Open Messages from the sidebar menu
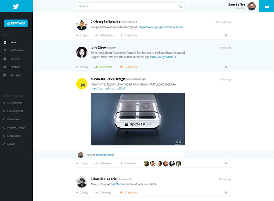The image size is (274, 201). point(15,75)
